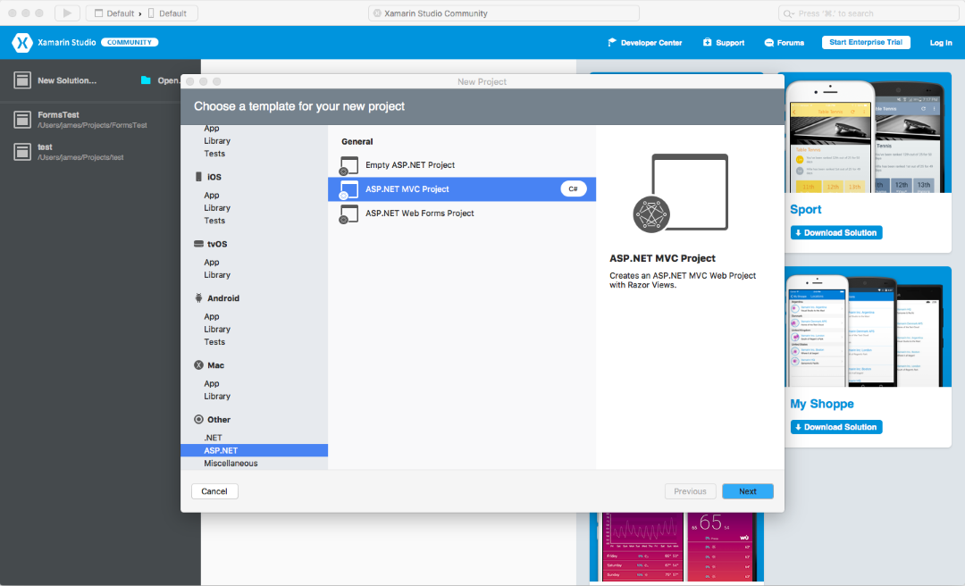Open the FormsTest recent solution
Screen dimensions: 965x586
click(x=100, y=120)
